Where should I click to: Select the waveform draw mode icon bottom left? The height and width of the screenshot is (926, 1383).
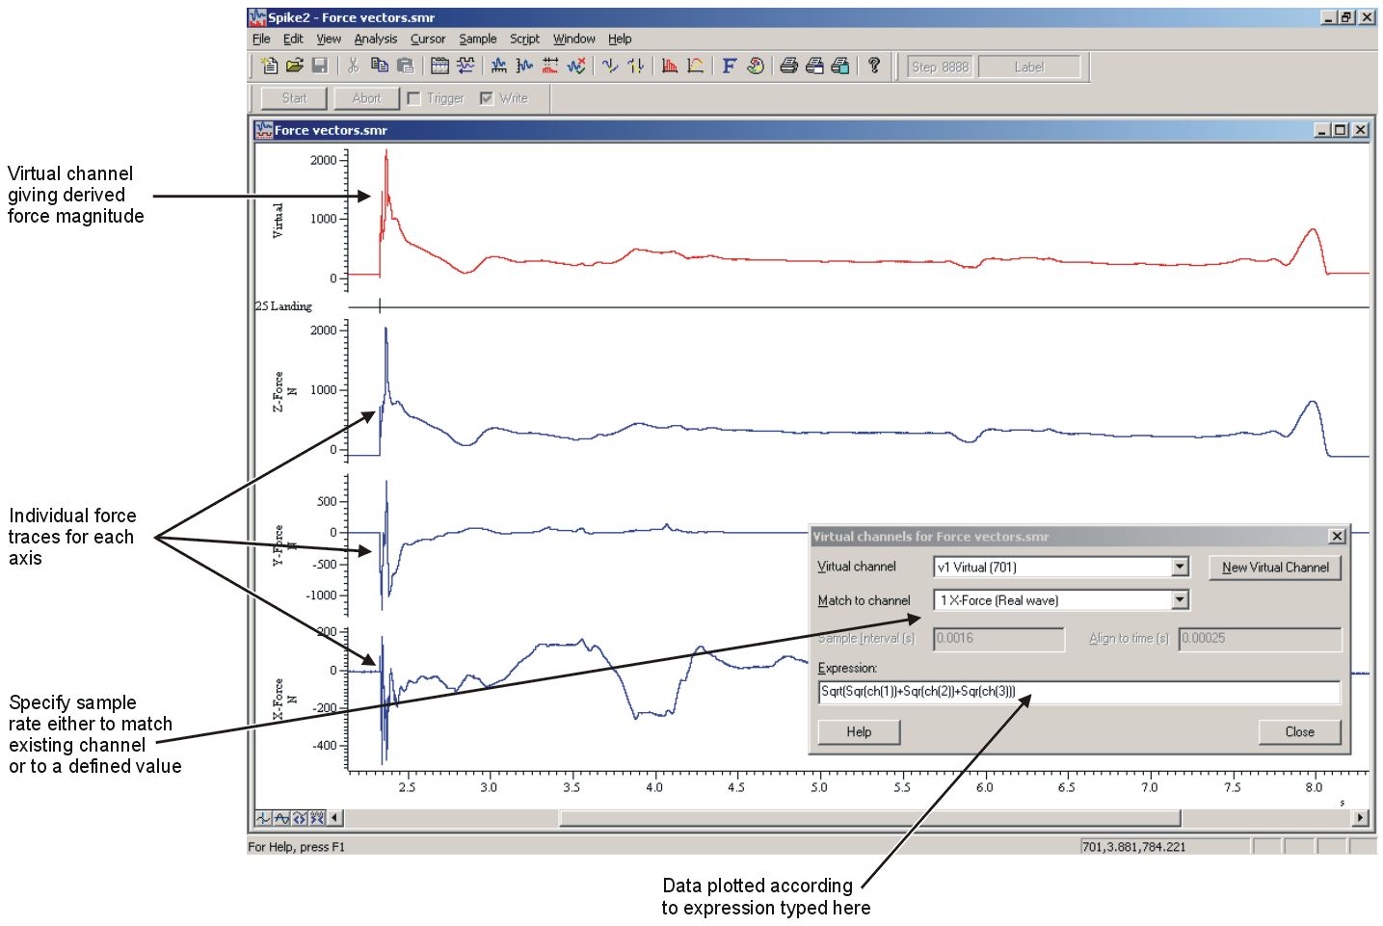tap(262, 817)
